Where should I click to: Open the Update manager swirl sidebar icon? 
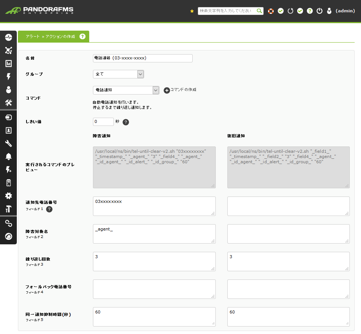point(9,236)
